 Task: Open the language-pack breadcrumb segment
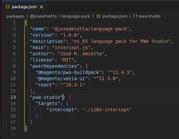tap(76, 16)
